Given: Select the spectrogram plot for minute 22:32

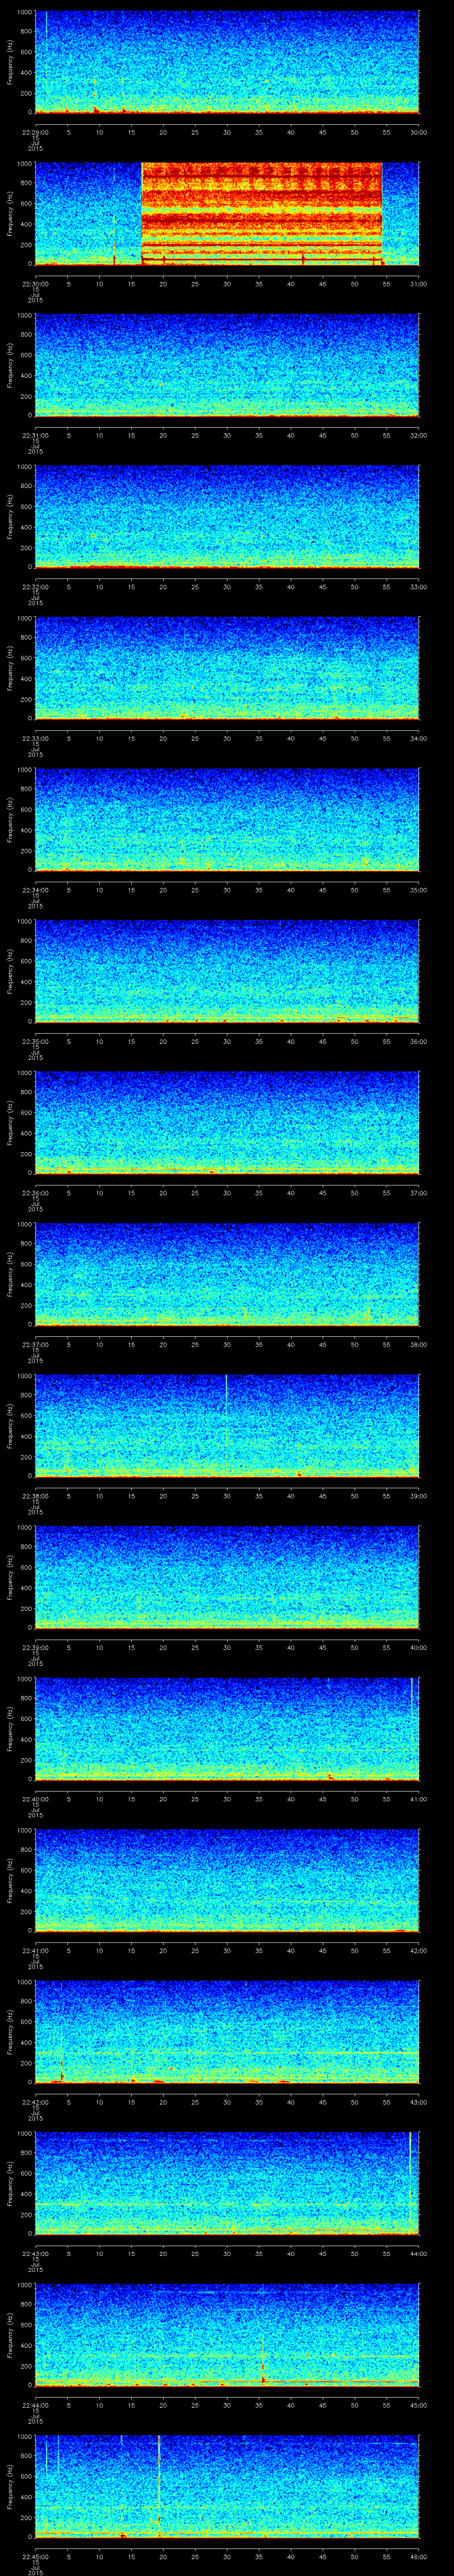Looking at the screenshot, I should coord(227,517).
